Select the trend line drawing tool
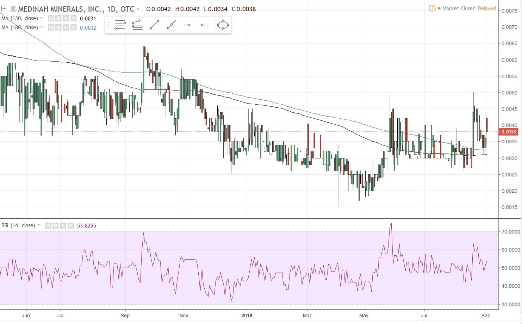The image size is (522, 324). tap(154, 25)
